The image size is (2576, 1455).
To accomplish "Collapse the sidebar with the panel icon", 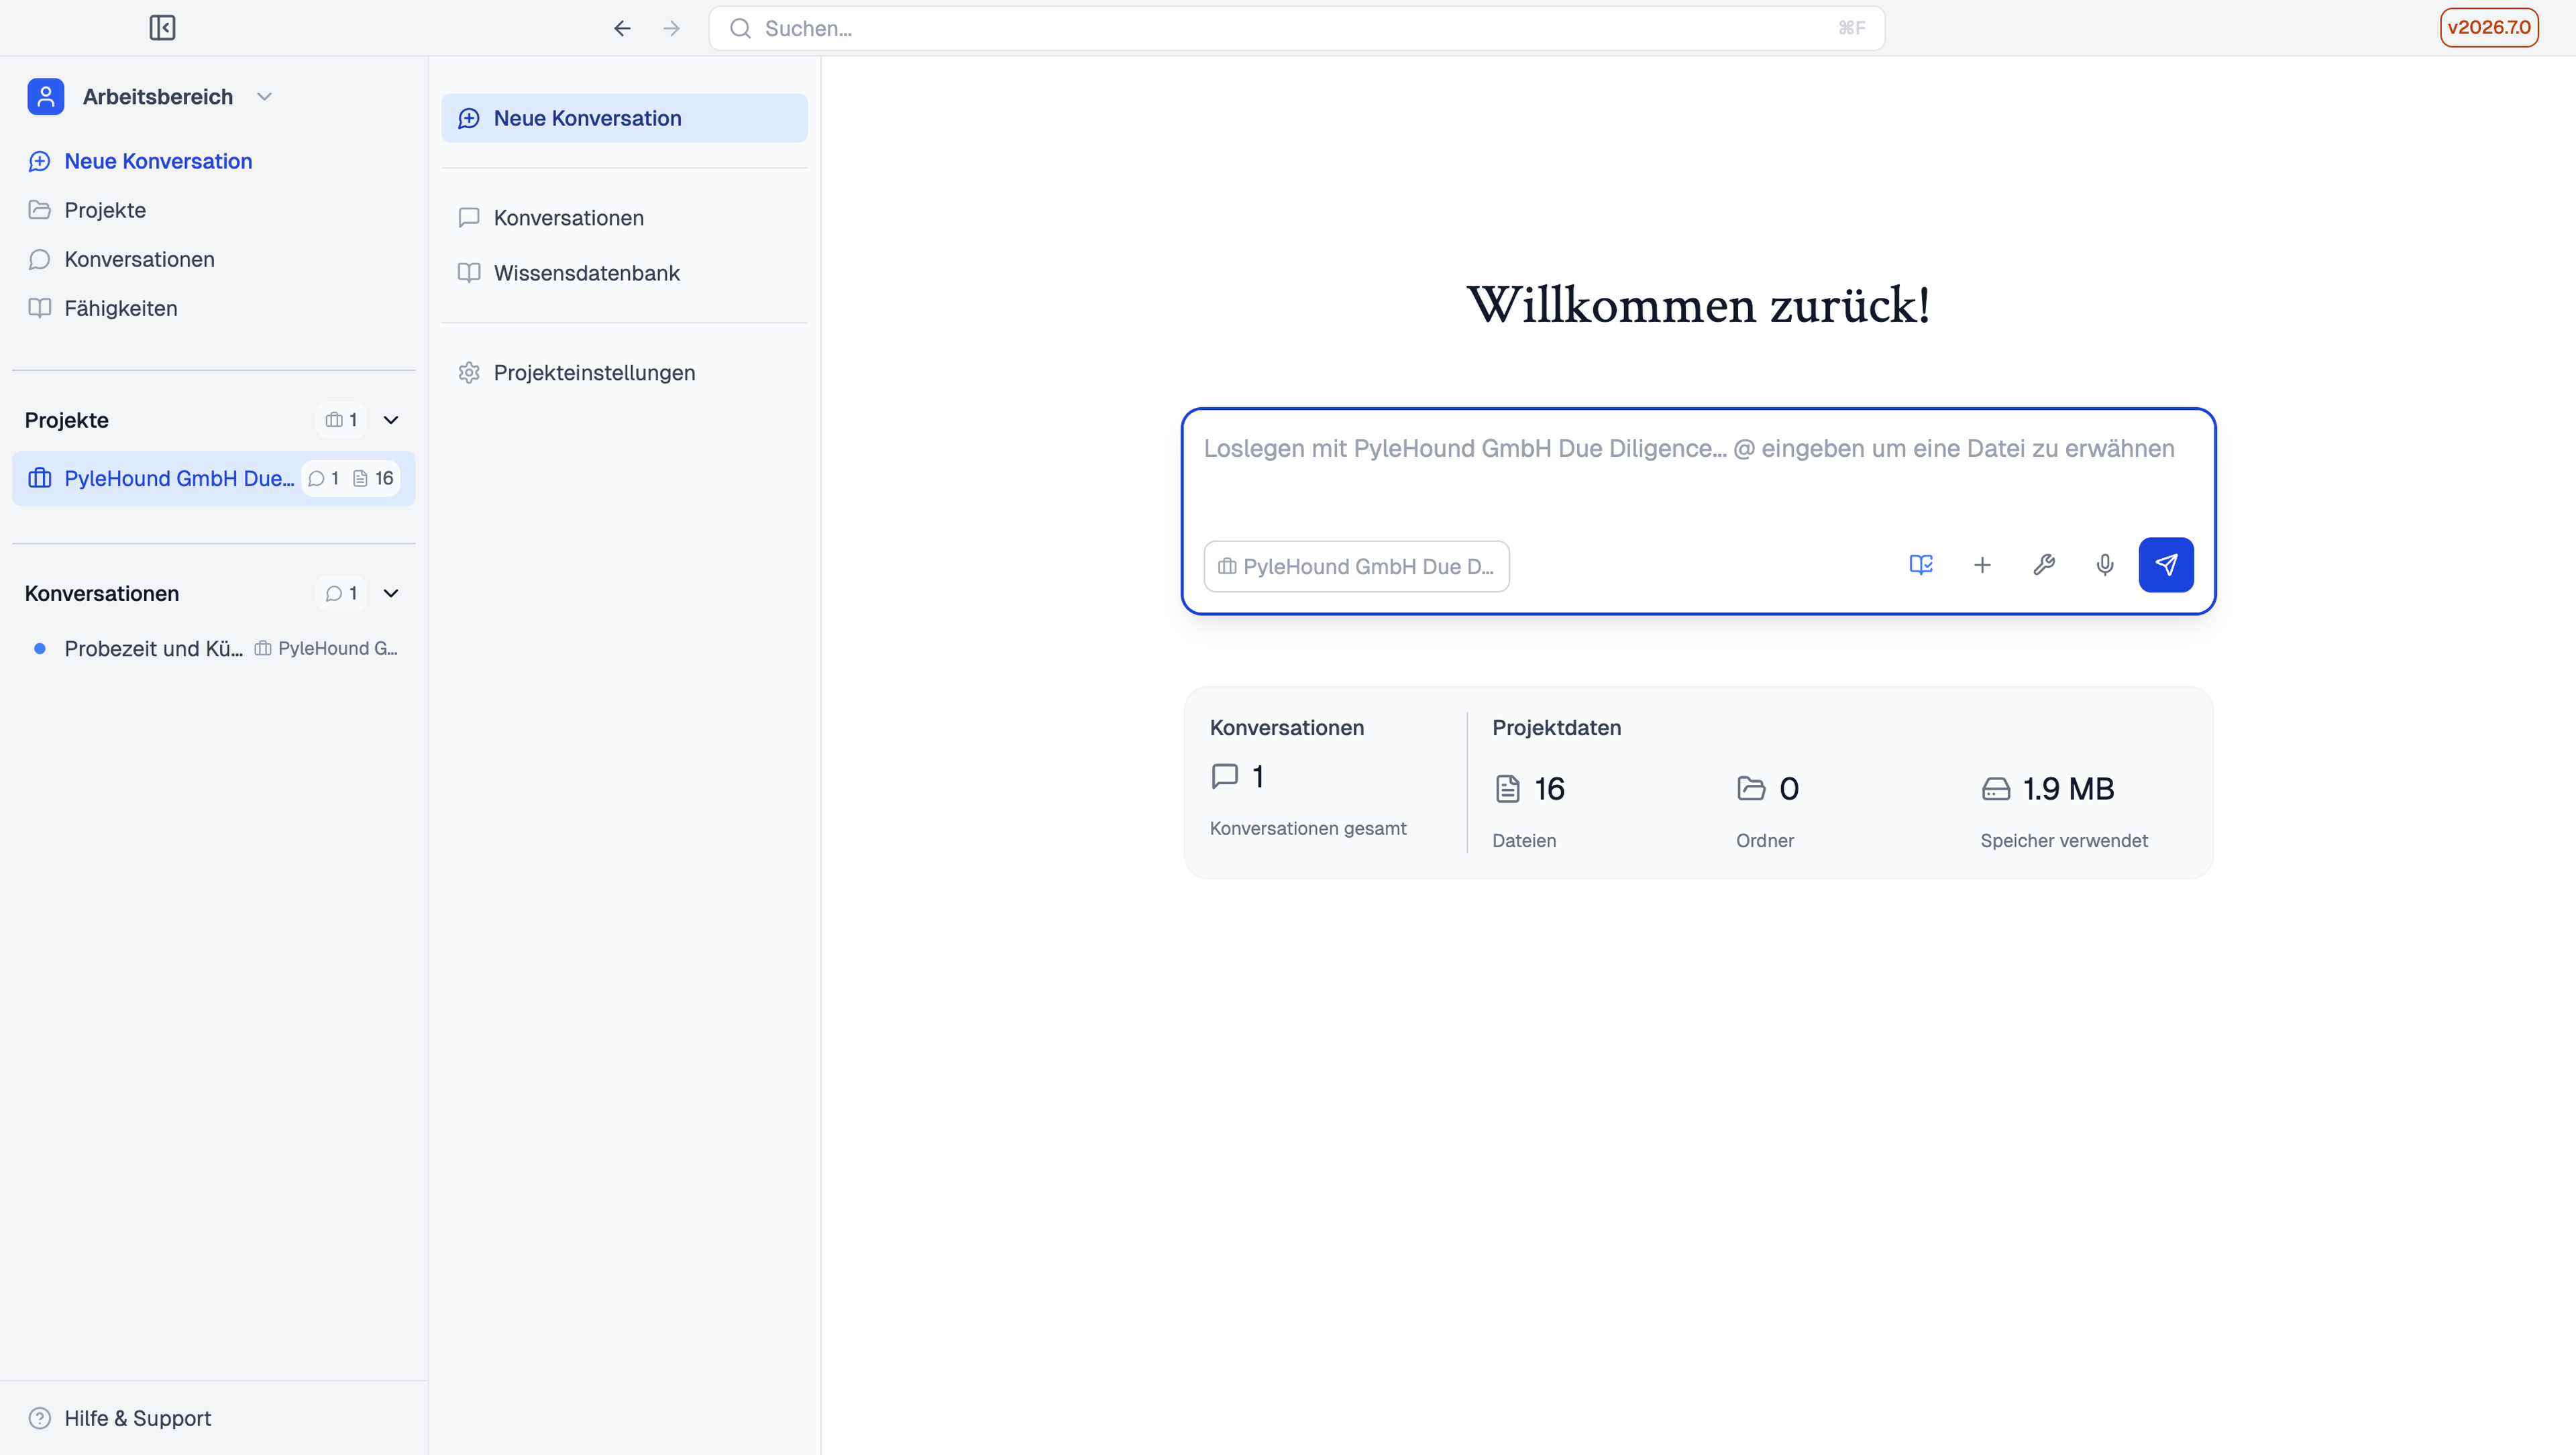I will pos(162,28).
